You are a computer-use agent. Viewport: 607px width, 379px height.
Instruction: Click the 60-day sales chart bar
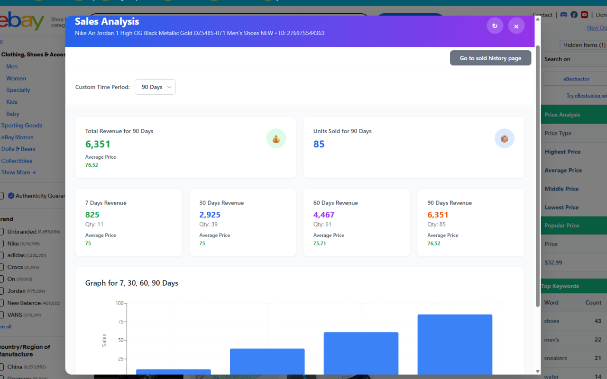pos(361,353)
